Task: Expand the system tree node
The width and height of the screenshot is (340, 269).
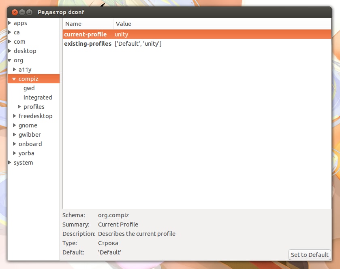Action: pyautogui.click(x=10, y=162)
